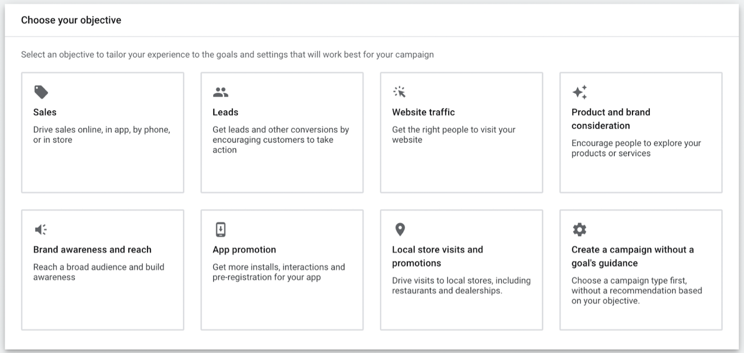Select the Sales objective title
The width and height of the screenshot is (744, 353).
click(45, 112)
